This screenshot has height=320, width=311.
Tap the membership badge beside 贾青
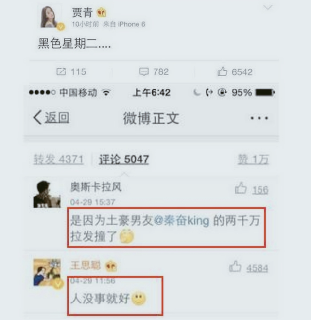102,13
